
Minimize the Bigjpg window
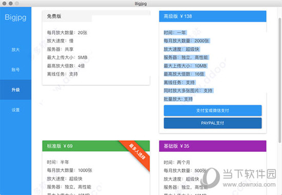click(11, 4)
